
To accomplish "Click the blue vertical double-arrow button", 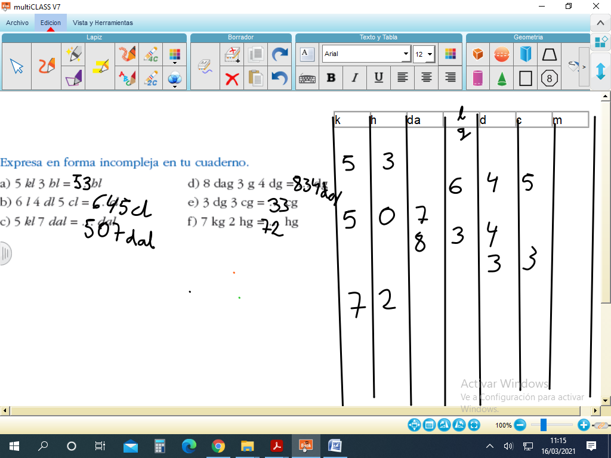I will (x=600, y=72).
